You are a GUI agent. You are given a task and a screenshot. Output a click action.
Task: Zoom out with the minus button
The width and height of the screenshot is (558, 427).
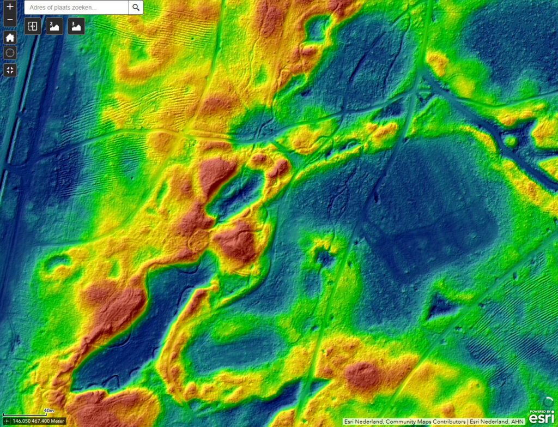coord(10,20)
